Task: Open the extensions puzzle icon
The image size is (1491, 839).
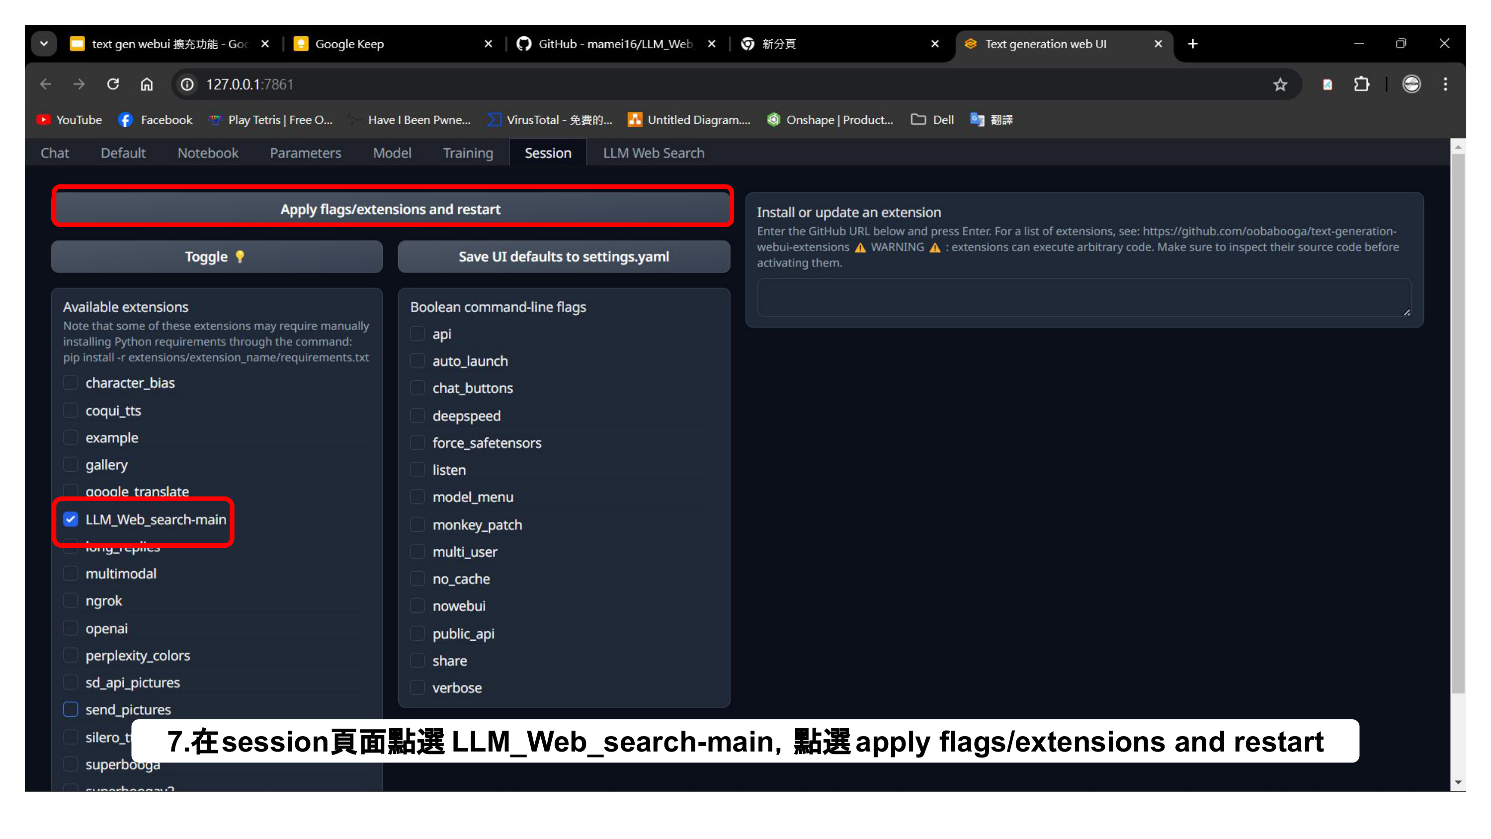Action: (1361, 84)
